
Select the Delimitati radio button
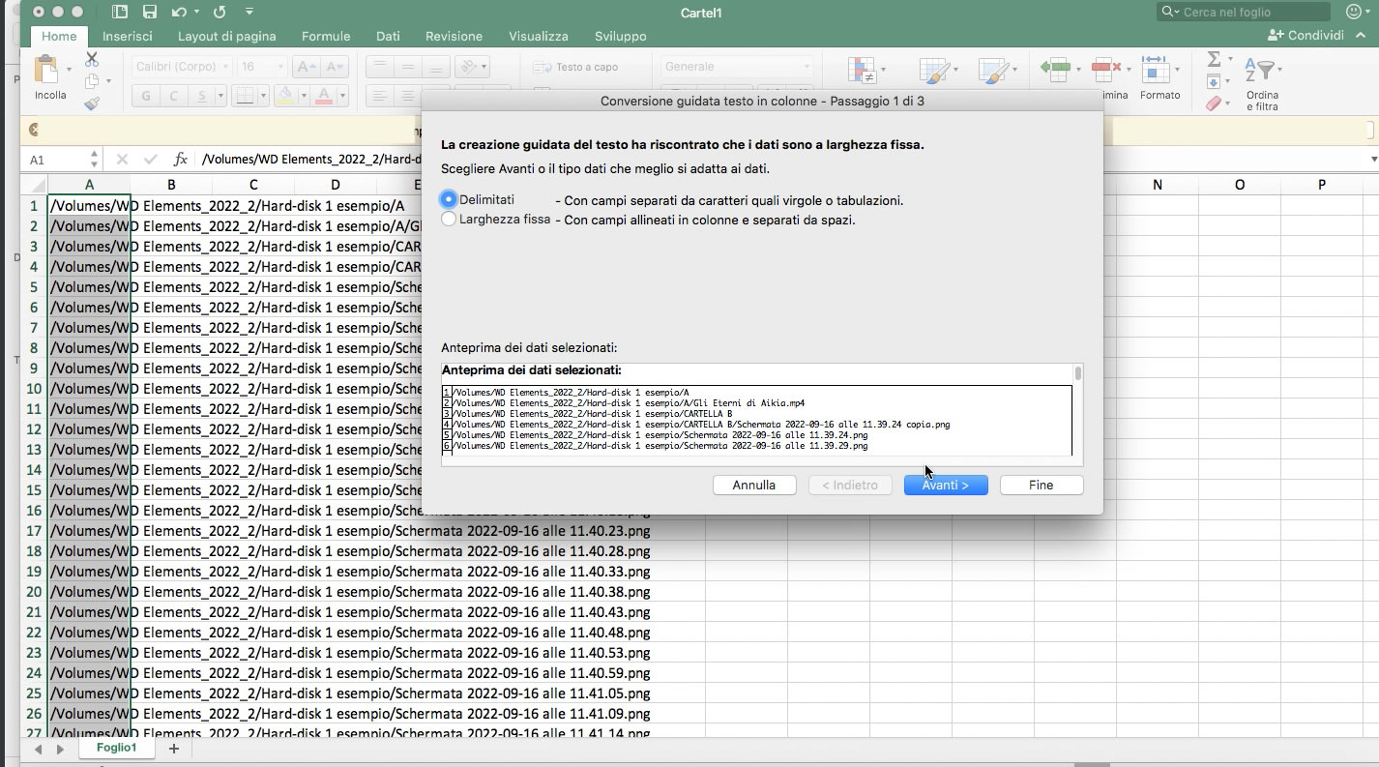click(449, 199)
